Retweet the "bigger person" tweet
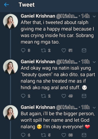The image size is (98, 139). (x=43, y=135)
